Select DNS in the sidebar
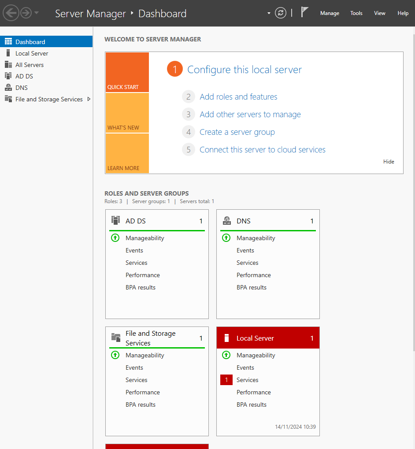415x449 pixels. click(46, 88)
